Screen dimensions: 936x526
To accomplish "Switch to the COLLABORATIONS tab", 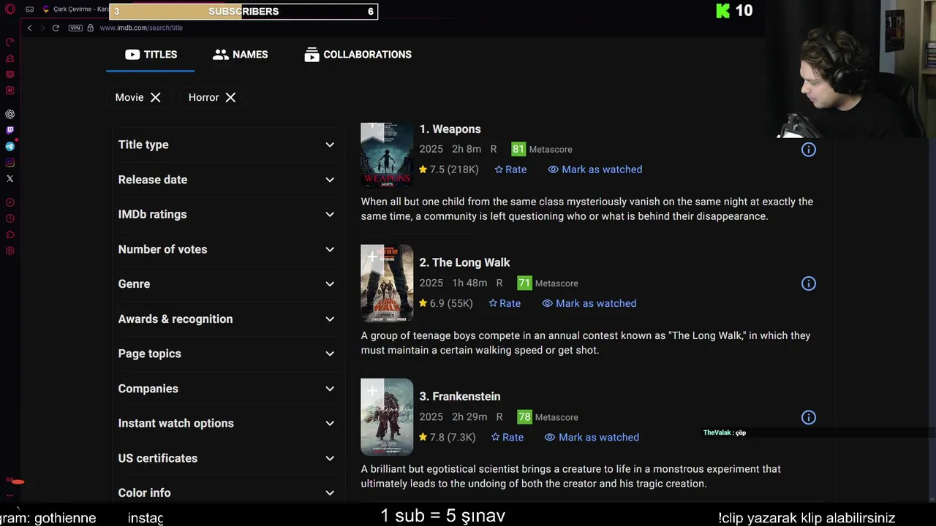I will (x=358, y=55).
